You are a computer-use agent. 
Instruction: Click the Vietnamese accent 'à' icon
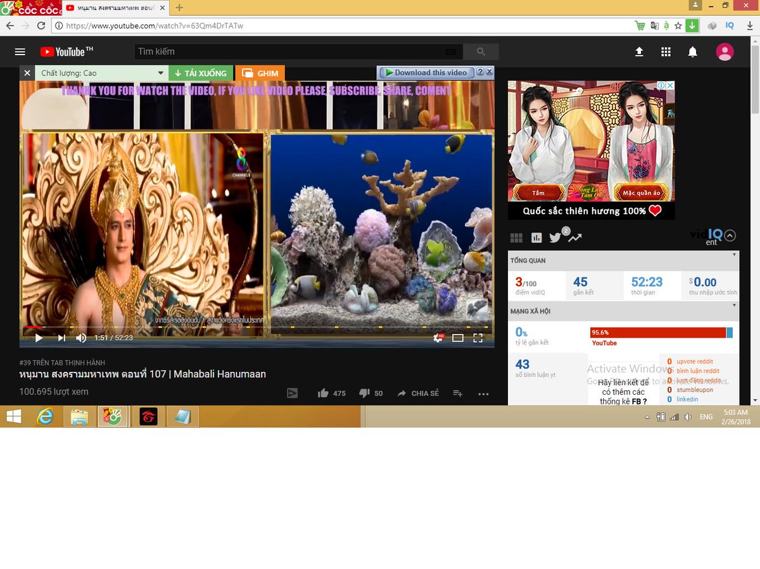pyautogui.click(x=666, y=25)
